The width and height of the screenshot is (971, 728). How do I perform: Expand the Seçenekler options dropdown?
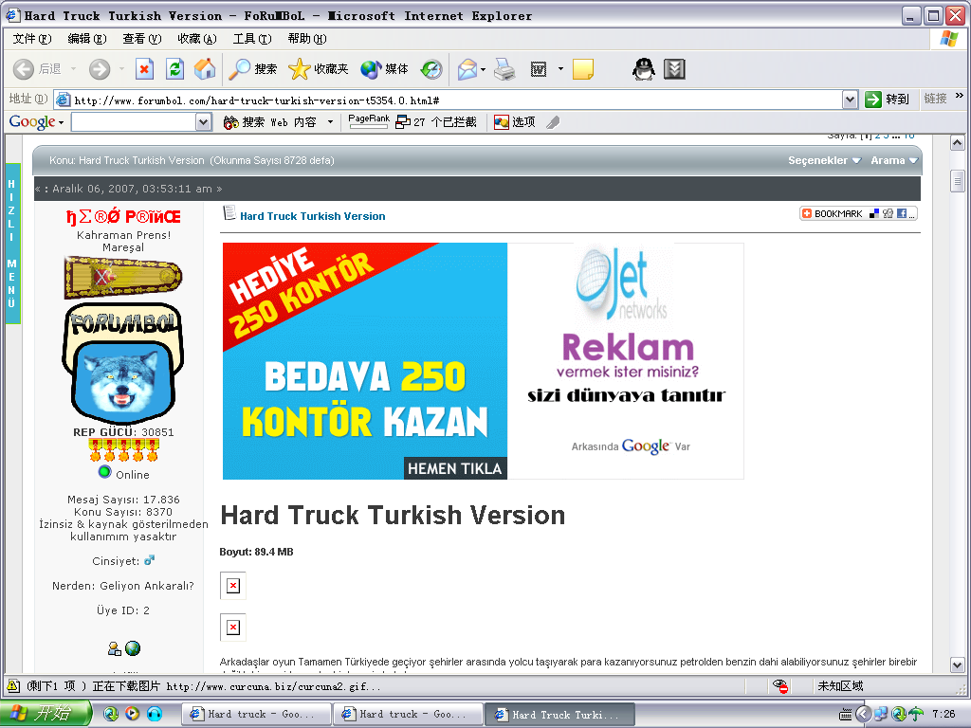click(x=824, y=160)
